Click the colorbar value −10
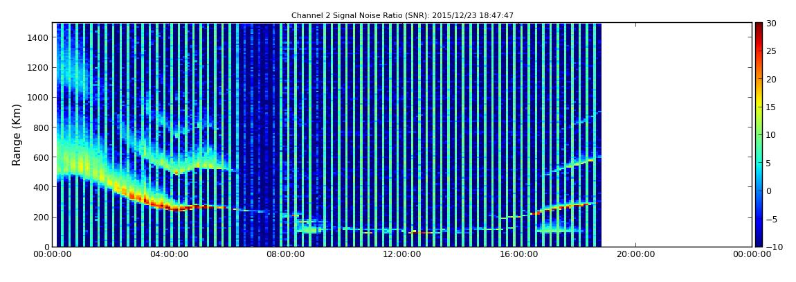The width and height of the screenshot is (796, 282). [772, 247]
